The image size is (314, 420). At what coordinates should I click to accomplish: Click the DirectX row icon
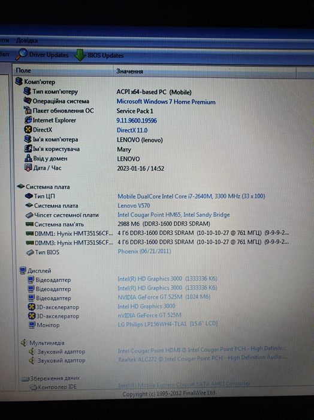point(28,130)
